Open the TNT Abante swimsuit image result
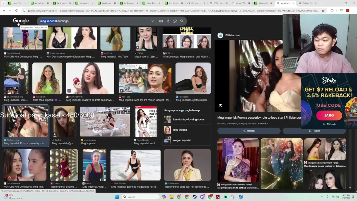Screen dimensions: 357x201 (136, 165)
